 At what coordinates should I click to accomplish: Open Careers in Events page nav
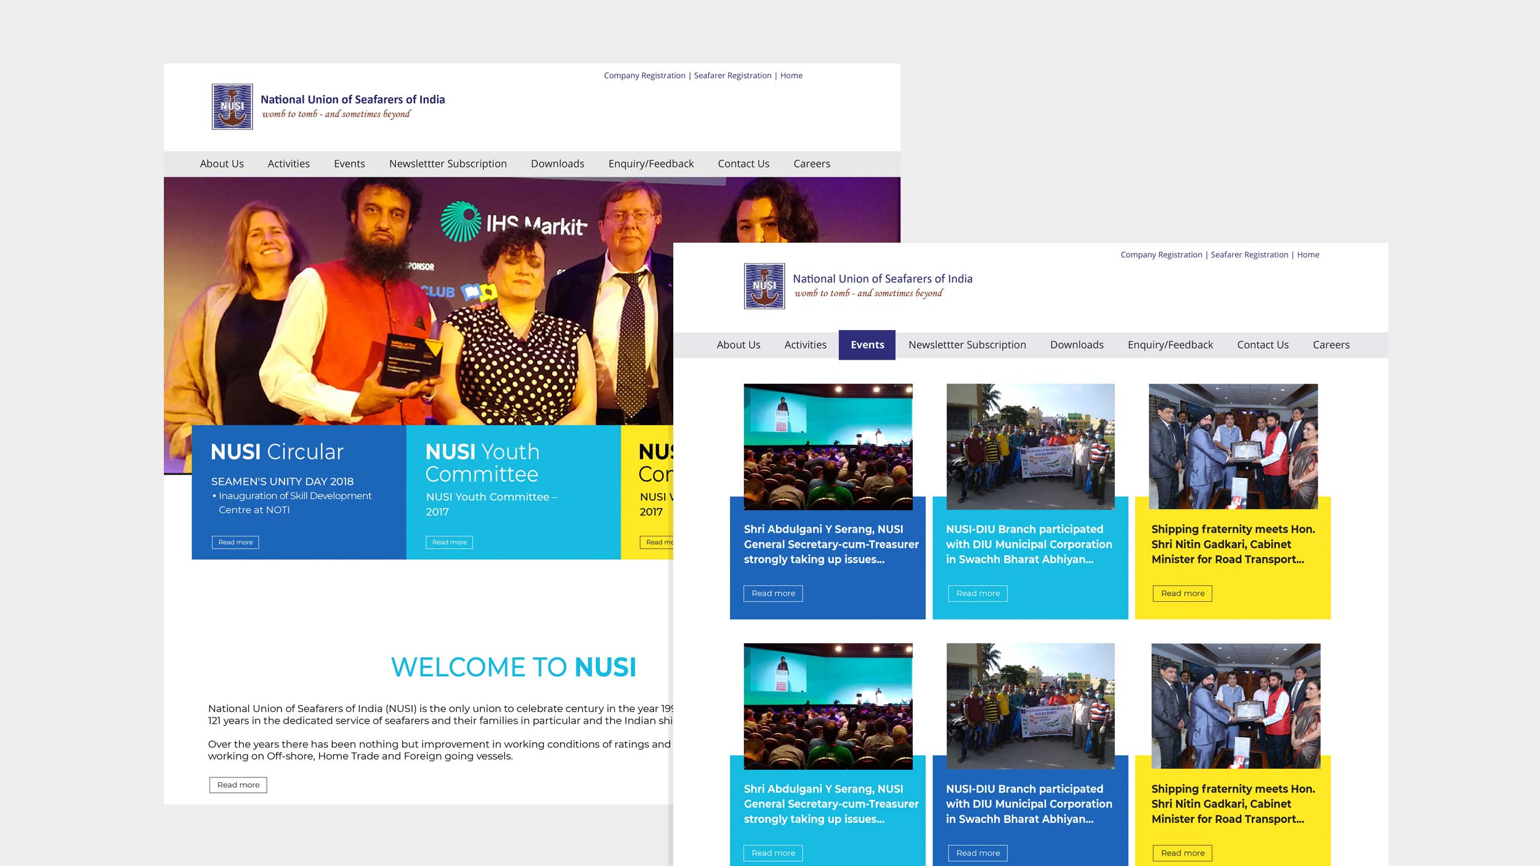point(1331,345)
